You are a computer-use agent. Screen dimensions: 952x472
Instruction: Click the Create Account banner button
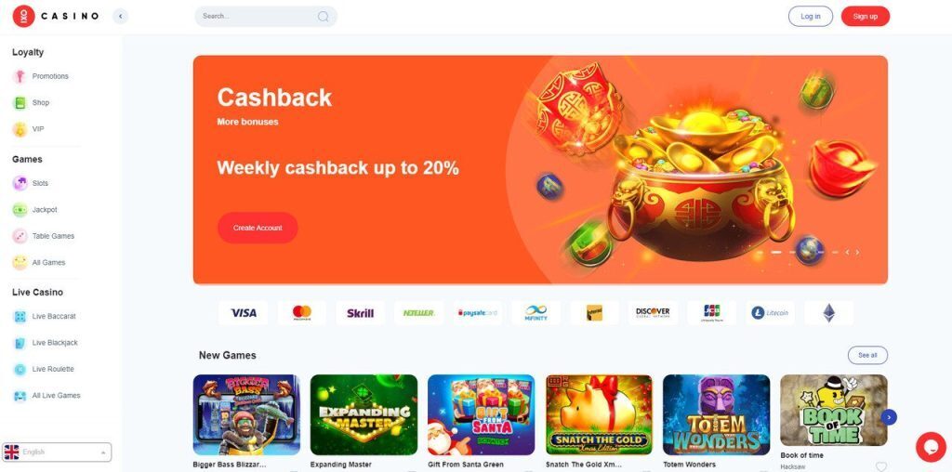[258, 229]
